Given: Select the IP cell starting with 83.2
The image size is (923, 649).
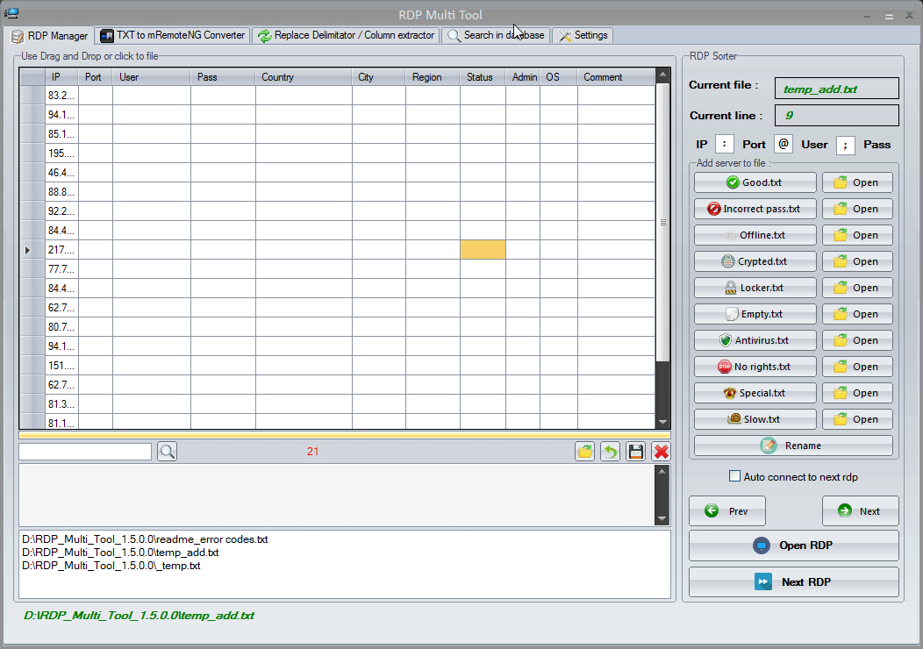Looking at the screenshot, I should point(61,96).
